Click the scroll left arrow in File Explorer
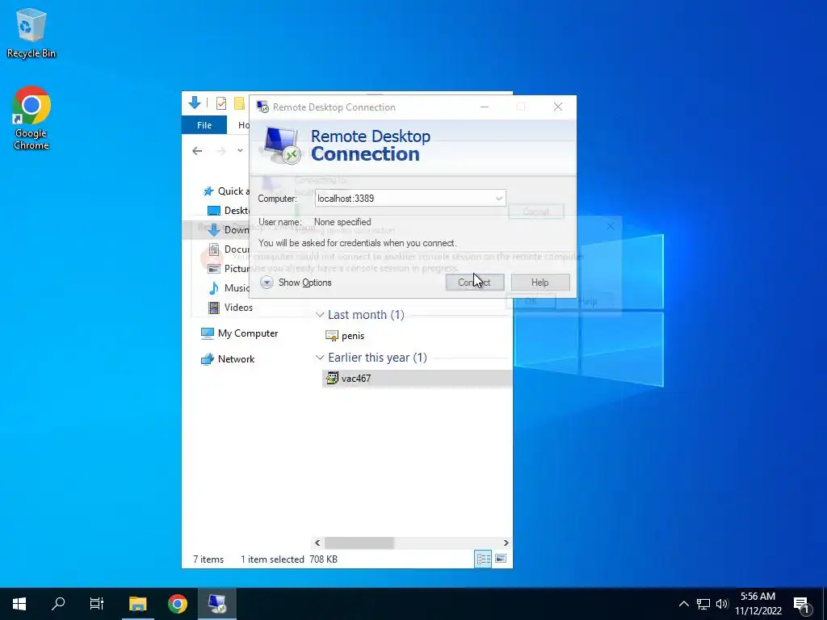This screenshot has width=827, height=620. (x=317, y=543)
